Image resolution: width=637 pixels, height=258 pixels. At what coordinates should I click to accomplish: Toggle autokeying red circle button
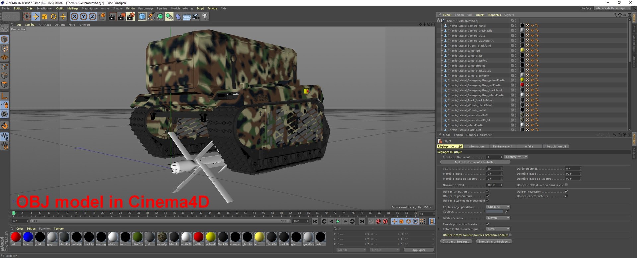pos(378,221)
